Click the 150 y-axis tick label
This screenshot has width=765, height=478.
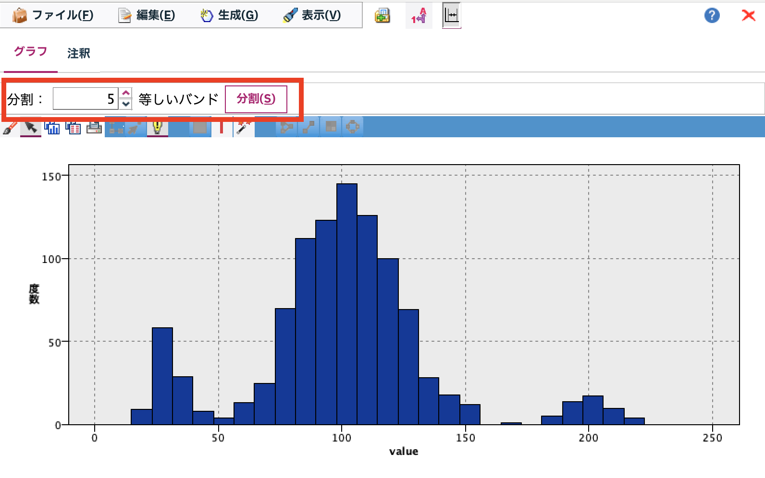[51, 176]
